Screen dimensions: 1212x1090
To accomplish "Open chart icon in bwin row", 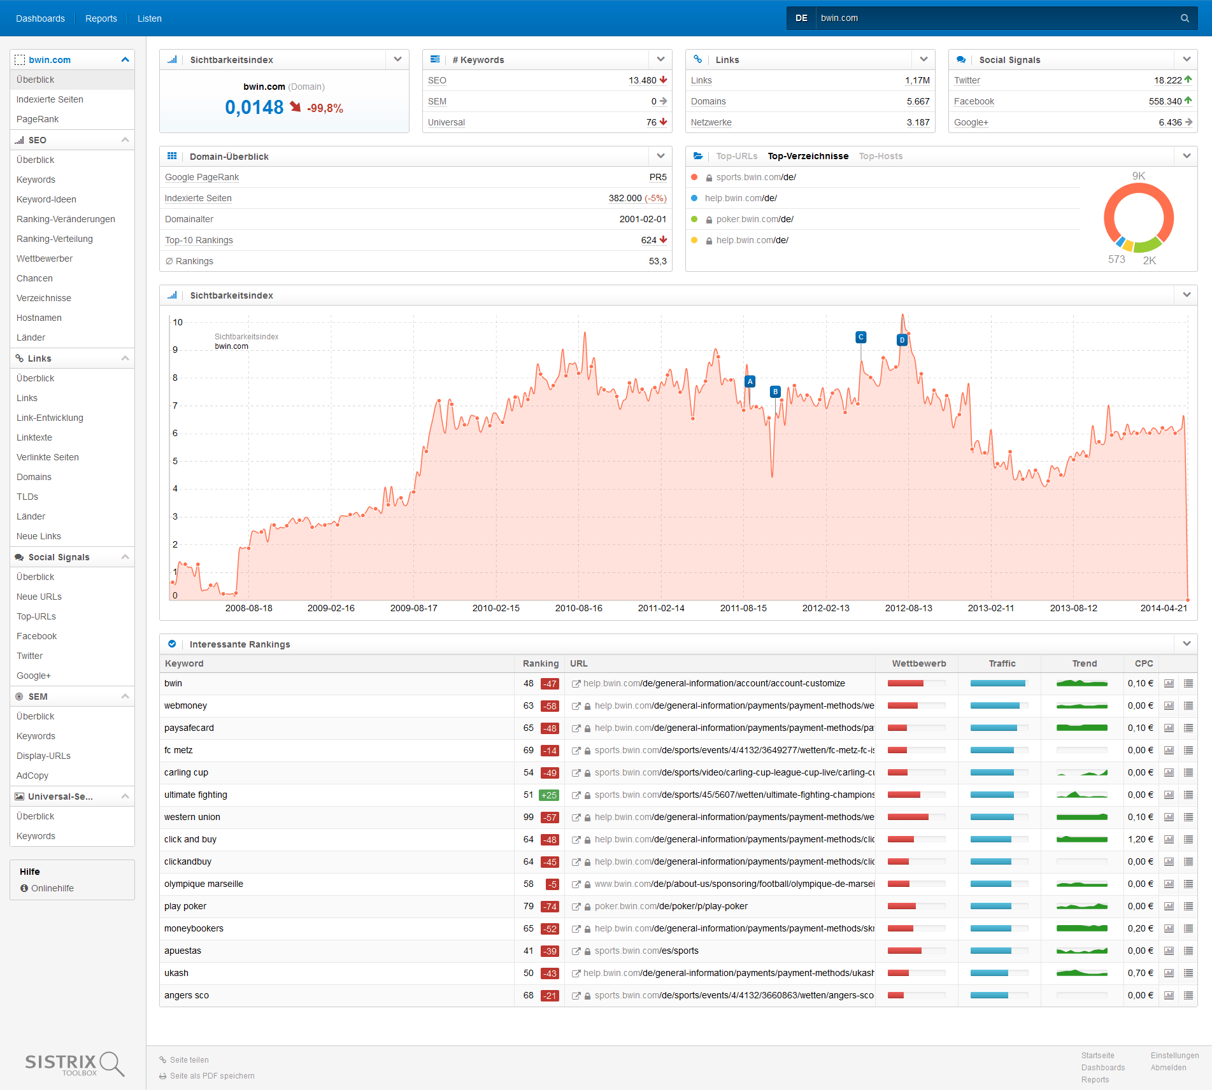I will [x=1169, y=683].
